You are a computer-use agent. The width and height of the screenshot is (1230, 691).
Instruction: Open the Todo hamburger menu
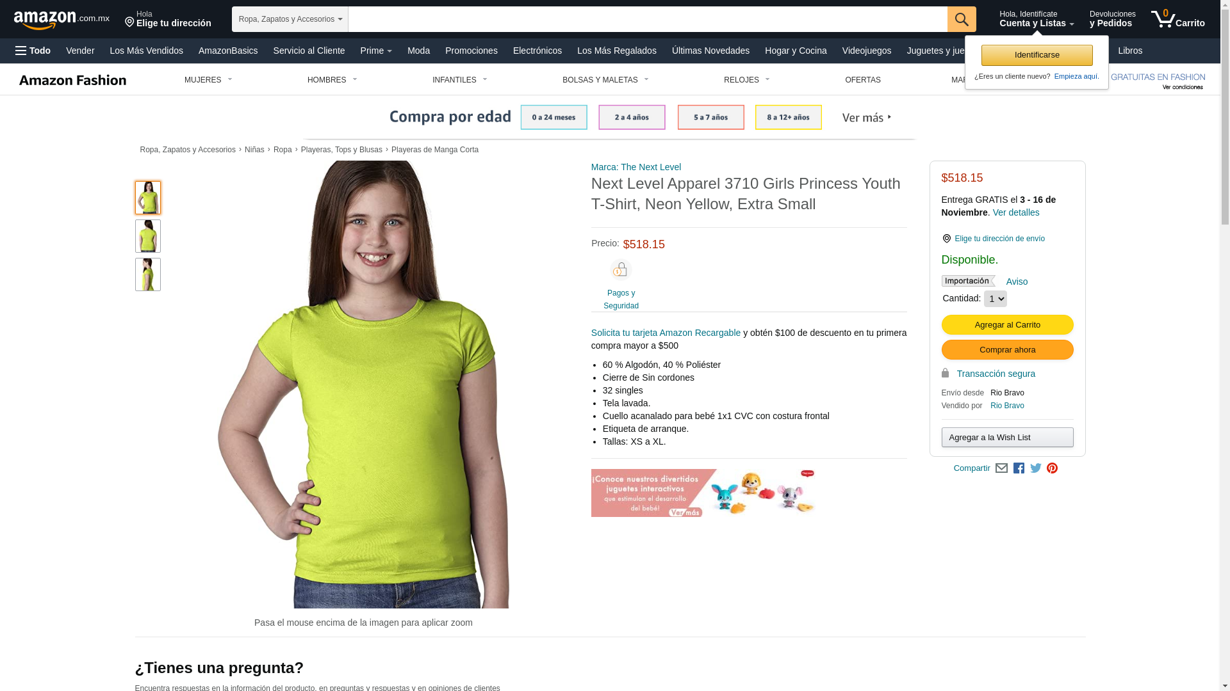[x=33, y=51]
